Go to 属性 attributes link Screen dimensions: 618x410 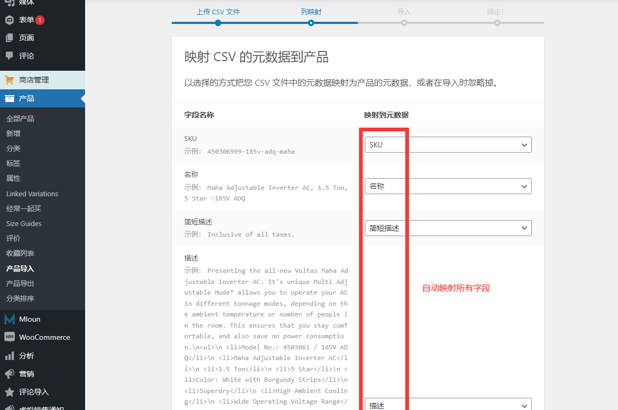click(13, 178)
